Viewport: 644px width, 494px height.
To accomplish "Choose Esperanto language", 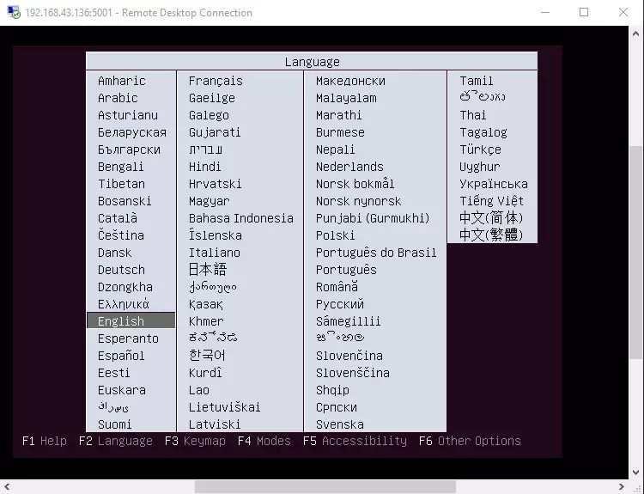I will [x=128, y=338].
